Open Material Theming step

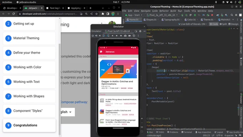click(29, 38)
